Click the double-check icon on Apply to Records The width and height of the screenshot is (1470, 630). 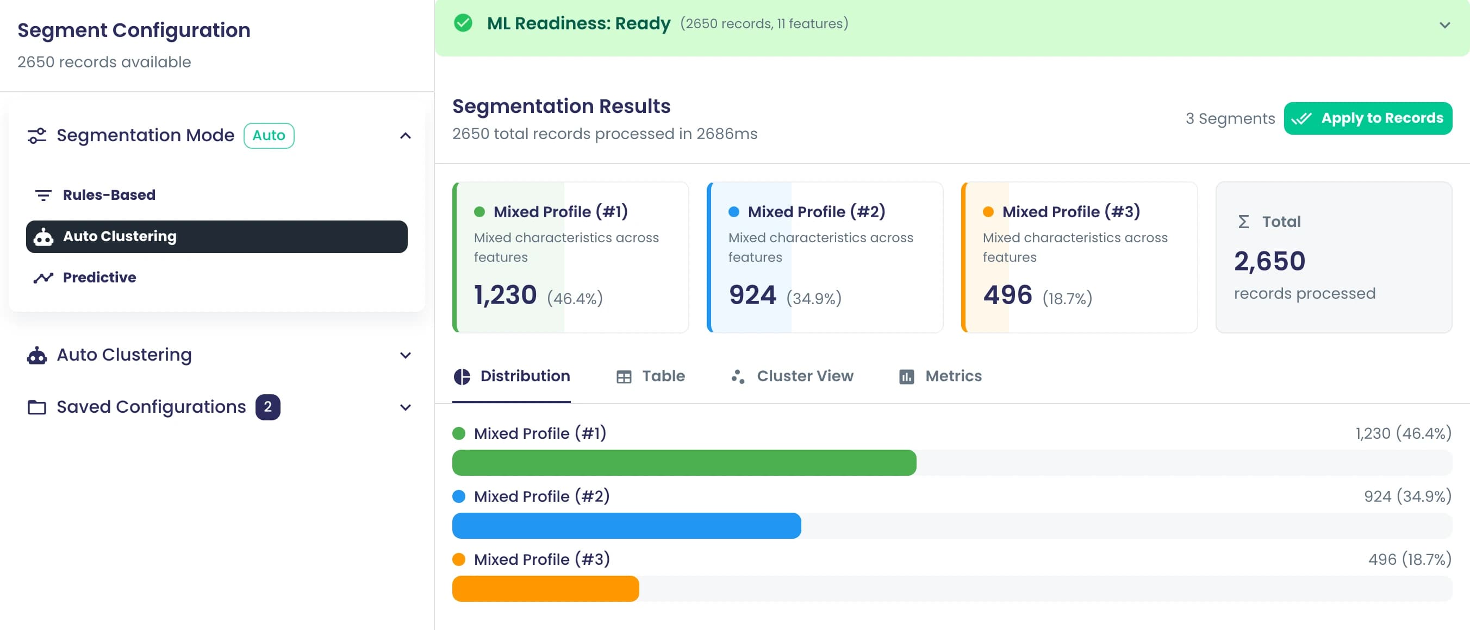[1301, 118]
